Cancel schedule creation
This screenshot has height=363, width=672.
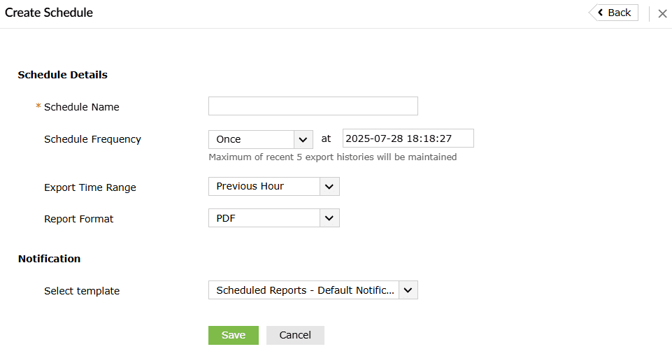(295, 335)
